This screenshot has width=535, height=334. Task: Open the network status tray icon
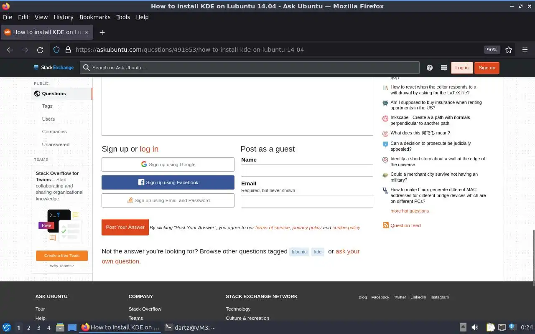click(x=502, y=327)
